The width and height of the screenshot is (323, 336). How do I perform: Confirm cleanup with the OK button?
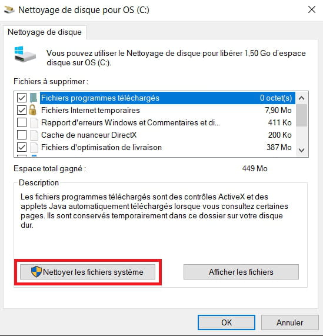point(227,322)
